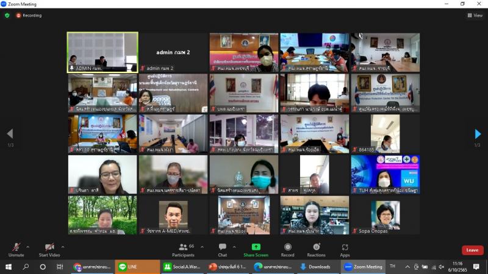Click Meet Now camera tray icon
Image resolution: width=488 pixels, height=274 pixels.
tap(416, 267)
